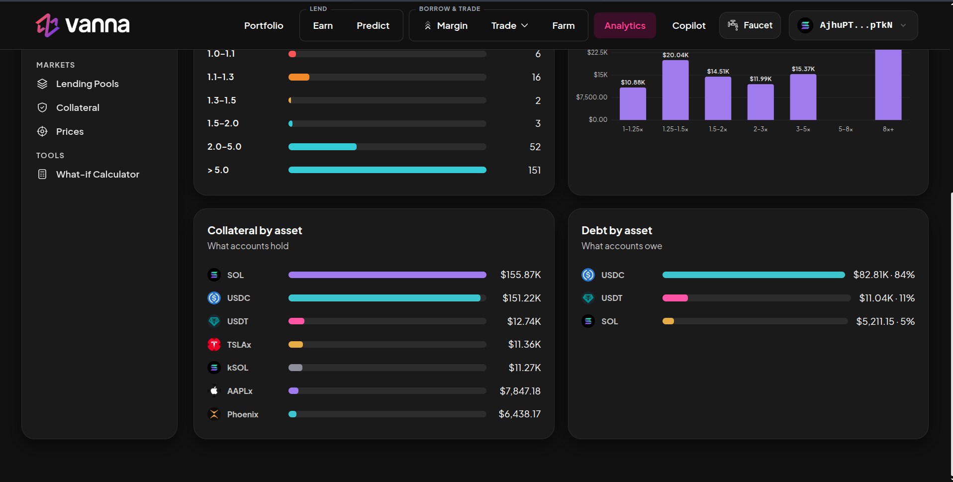Click the 3–5x leverage bar
Screen dimensions: 953x482
click(803, 97)
